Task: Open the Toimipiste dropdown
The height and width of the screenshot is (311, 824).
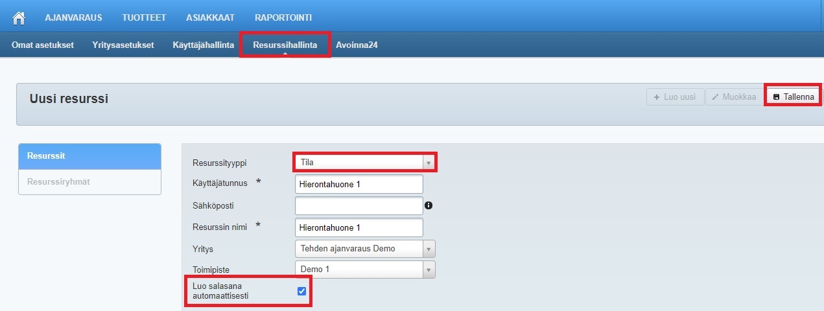Action: [364, 270]
